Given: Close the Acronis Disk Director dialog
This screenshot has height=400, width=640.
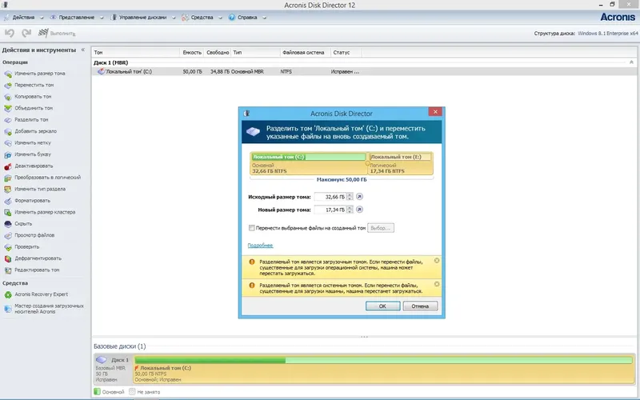Looking at the screenshot, I should pyautogui.click(x=435, y=112).
